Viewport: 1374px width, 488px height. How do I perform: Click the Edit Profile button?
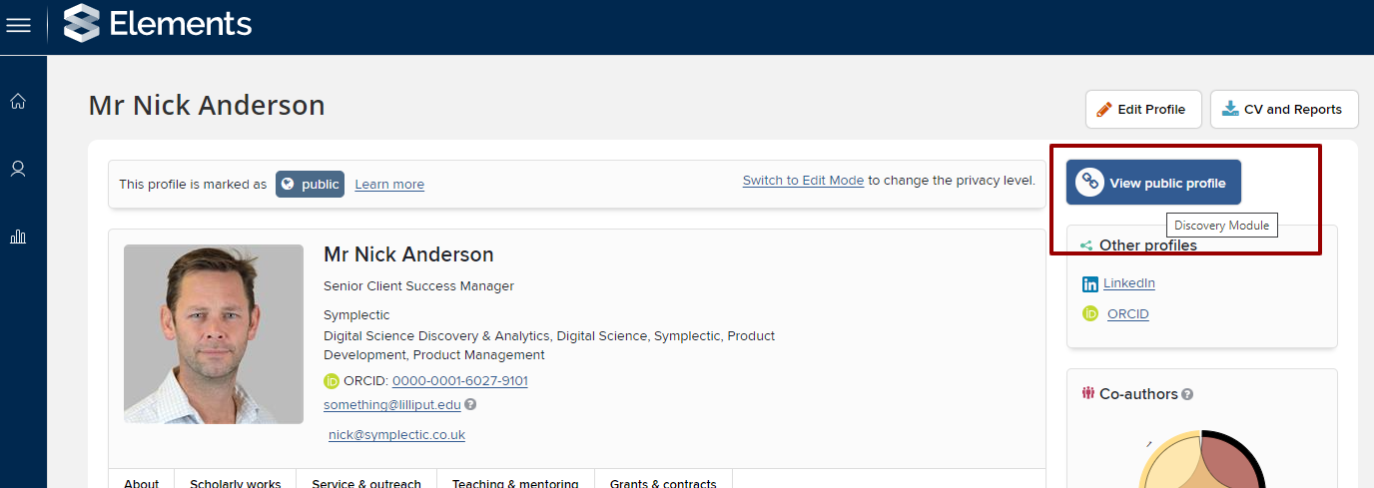click(x=1143, y=110)
